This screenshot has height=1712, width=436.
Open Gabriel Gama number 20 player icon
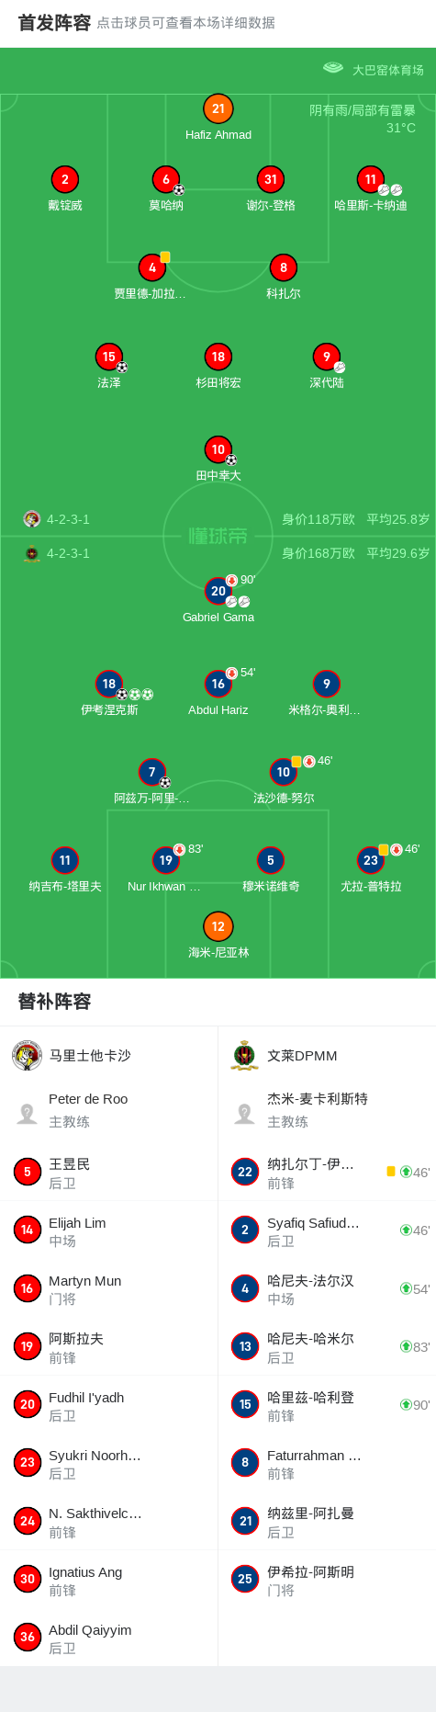pos(218,591)
